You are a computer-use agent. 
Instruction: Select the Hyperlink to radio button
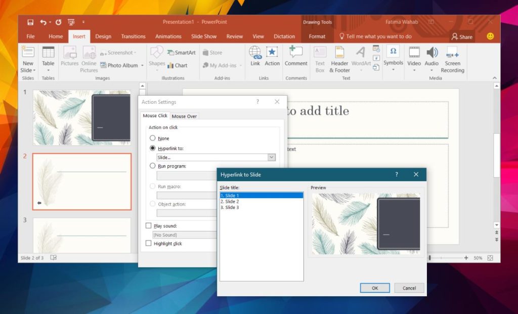point(153,148)
